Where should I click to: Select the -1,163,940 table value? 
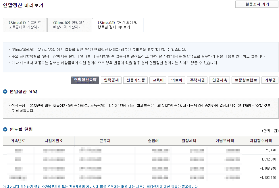268,169
